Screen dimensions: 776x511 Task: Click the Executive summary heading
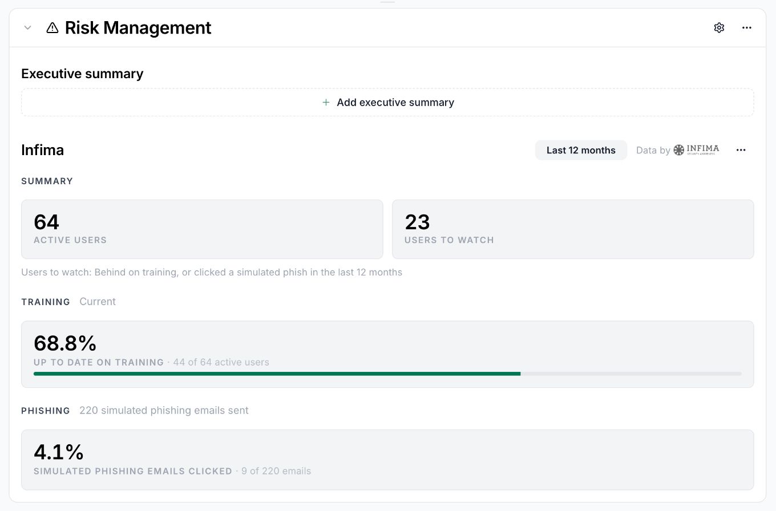82,74
